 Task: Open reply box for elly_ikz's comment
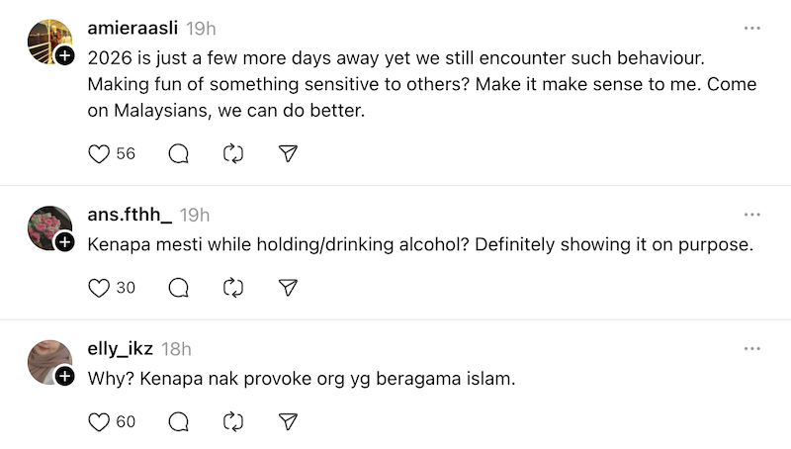(x=179, y=422)
